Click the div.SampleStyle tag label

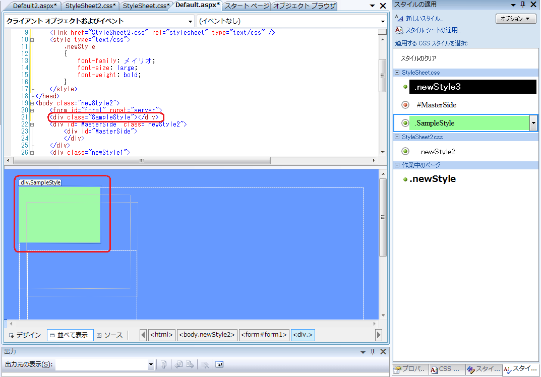[x=40, y=182]
